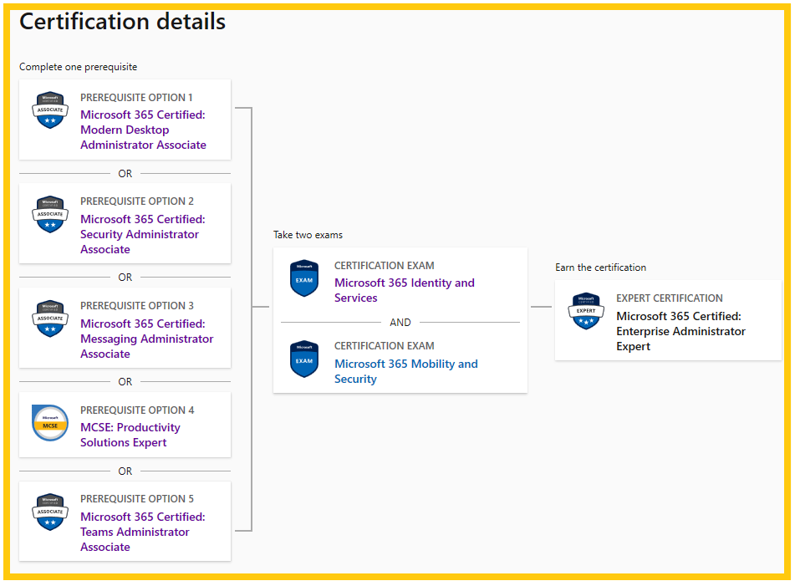Viewport: 795px width, 586px height.
Task: Click the 'PREREQUISITE OPTION 4' label
Action: click(x=137, y=410)
